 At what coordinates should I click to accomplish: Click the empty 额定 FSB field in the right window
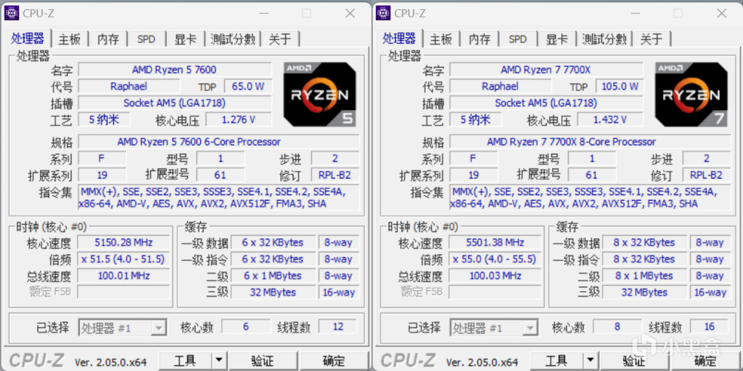coord(495,292)
